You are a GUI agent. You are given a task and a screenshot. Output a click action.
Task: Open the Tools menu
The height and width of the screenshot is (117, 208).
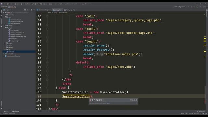pos(37,4)
